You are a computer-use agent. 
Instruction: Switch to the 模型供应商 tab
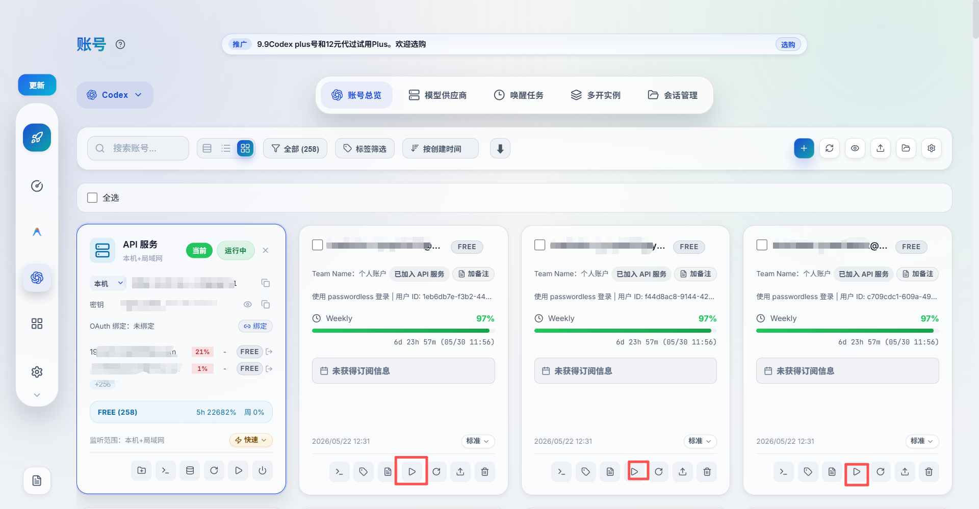(437, 95)
